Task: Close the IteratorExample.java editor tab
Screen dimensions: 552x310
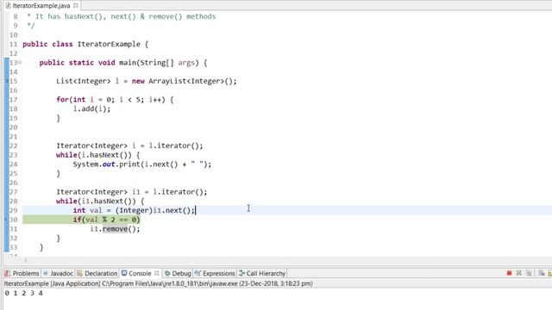Action: [x=76, y=6]
